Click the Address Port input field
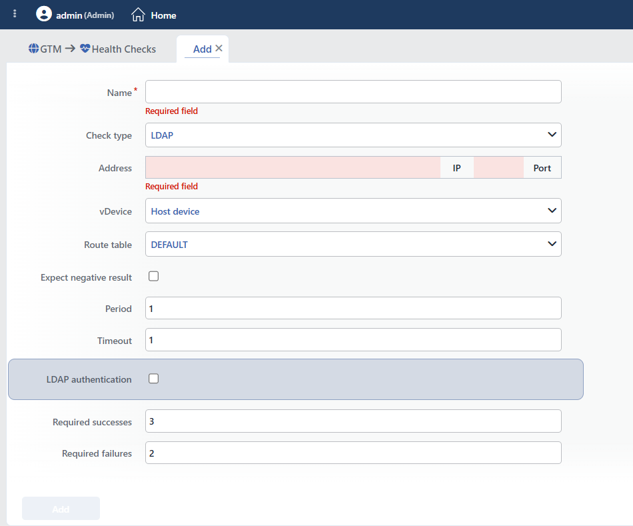This screenshot has width=633, height=526. 498,167
